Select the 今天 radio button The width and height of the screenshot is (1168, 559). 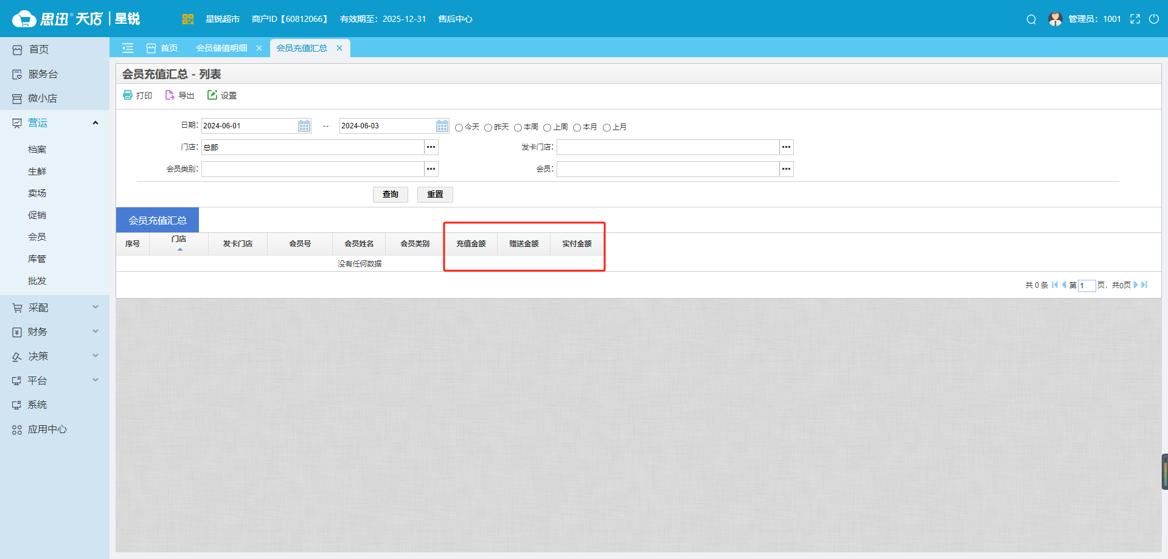point(459,128)
